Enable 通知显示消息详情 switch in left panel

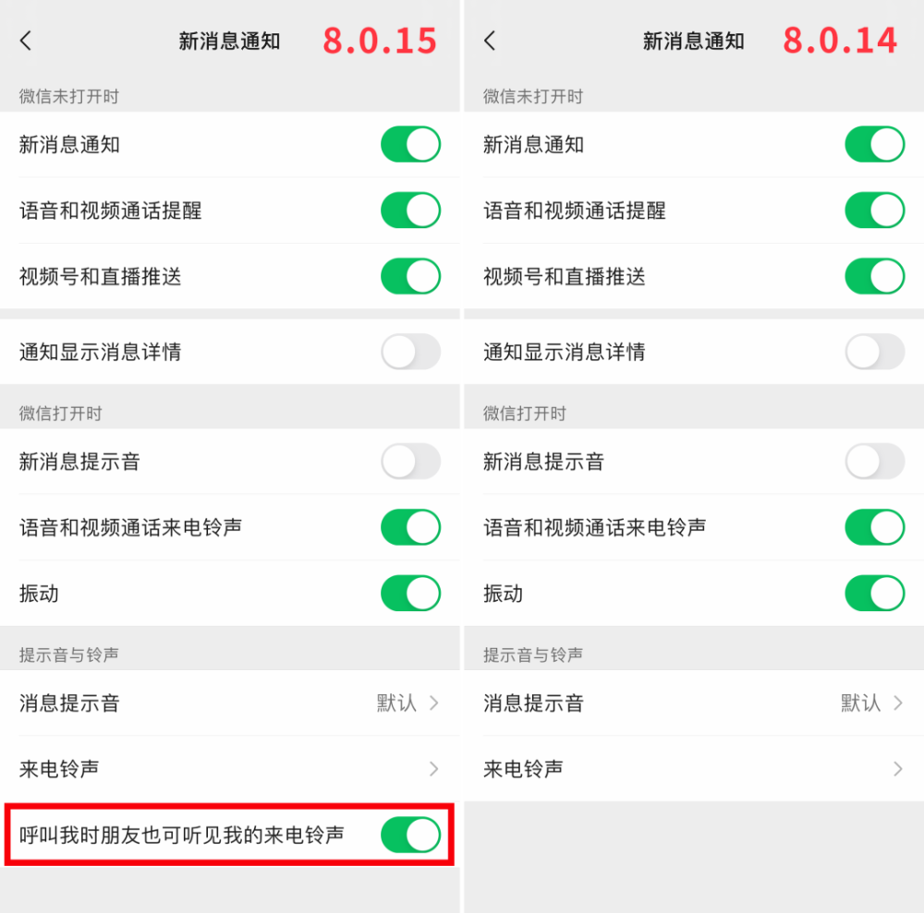(411, 352)
